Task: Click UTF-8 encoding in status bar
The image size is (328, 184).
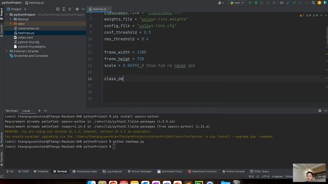Action: coord(265,176)
